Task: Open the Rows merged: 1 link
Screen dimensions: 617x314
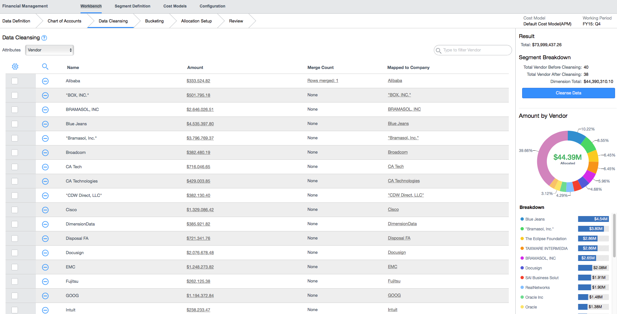Action: click(323, 81)
